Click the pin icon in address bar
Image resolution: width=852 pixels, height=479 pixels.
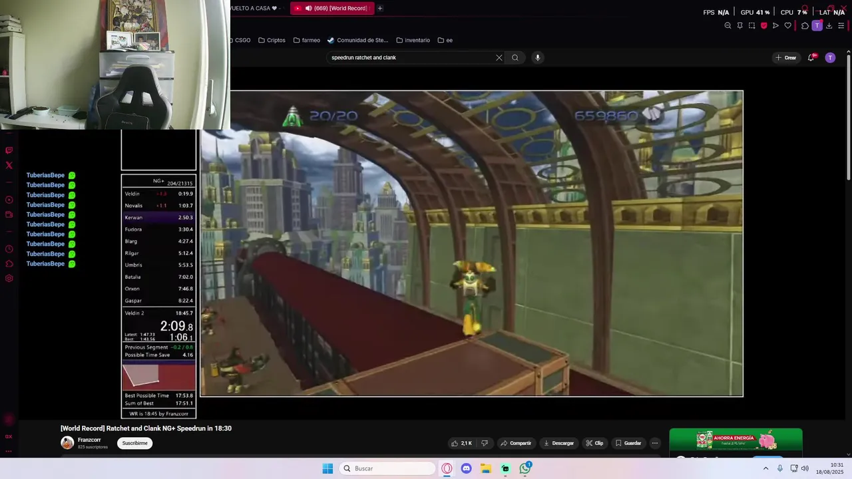[x=740, y=25]
